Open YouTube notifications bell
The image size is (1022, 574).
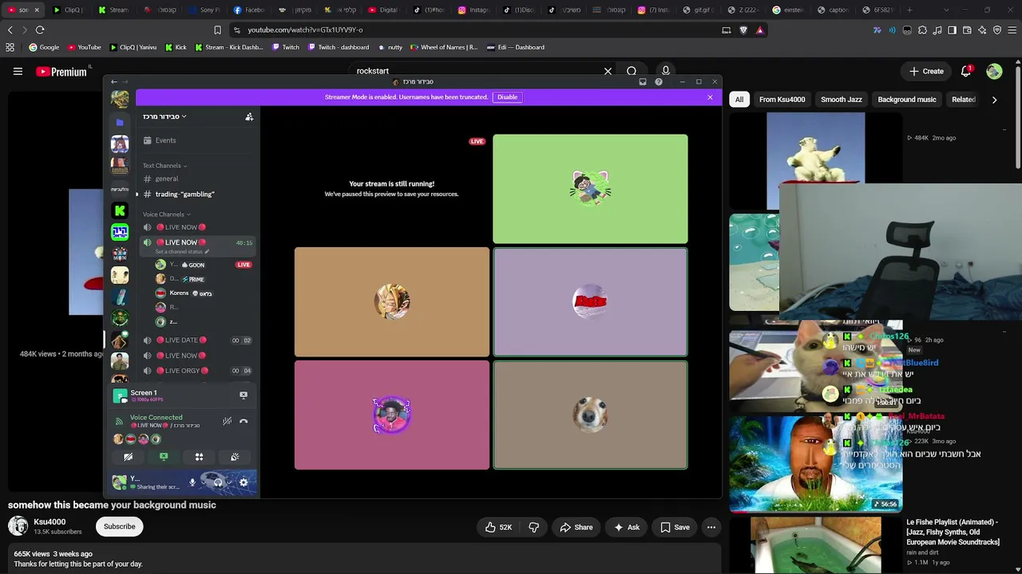966,71
